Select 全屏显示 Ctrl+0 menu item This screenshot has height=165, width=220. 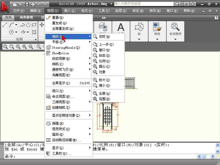click(x=69, y=83)
